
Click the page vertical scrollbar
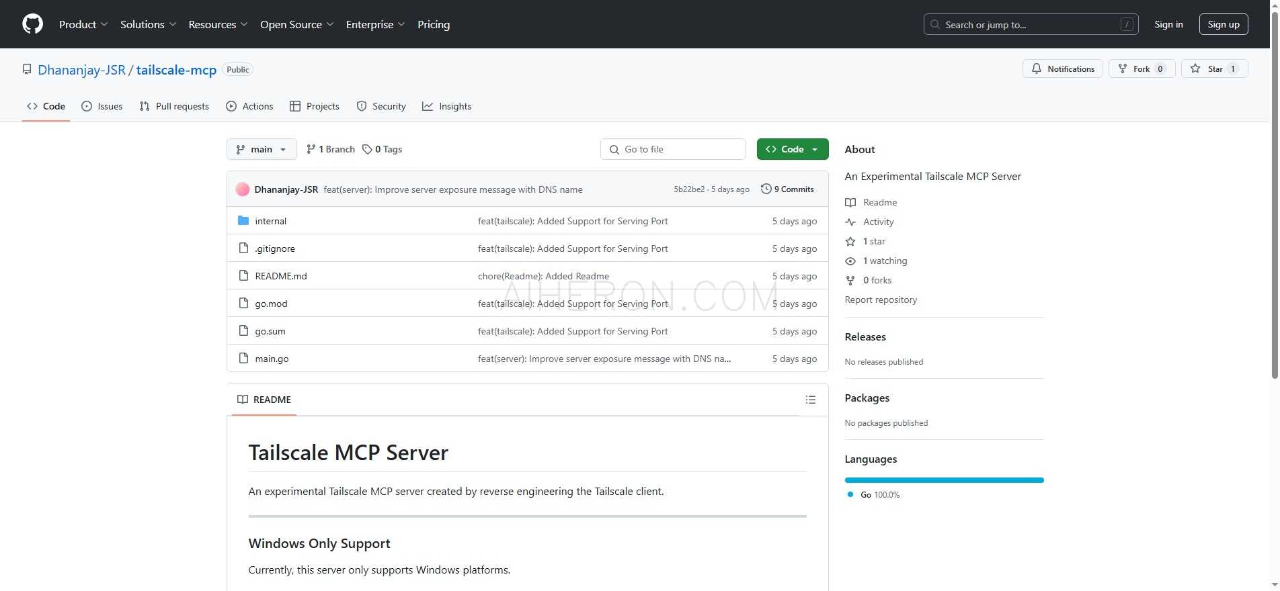[1275, 195]
